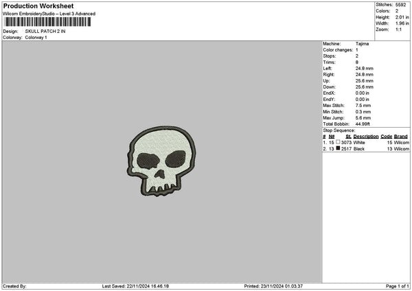Click 'Page 1 of 1' in the footer
412x291 pixels.
(398, 286)
